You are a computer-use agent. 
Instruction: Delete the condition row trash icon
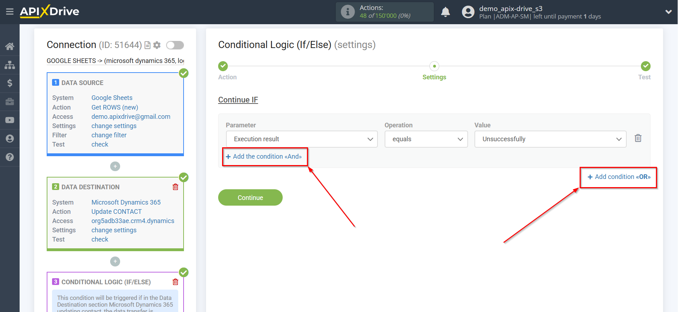coord(638,138)
